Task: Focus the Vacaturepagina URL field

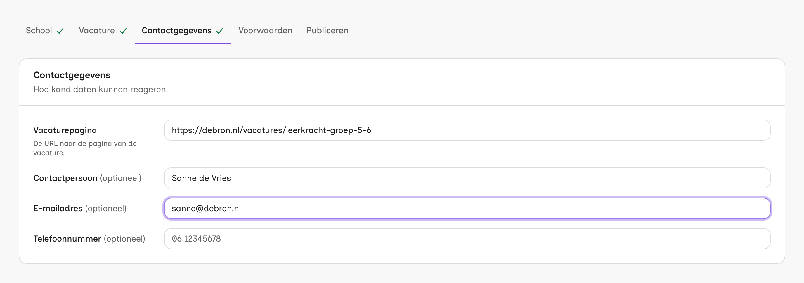Action: 467,130
